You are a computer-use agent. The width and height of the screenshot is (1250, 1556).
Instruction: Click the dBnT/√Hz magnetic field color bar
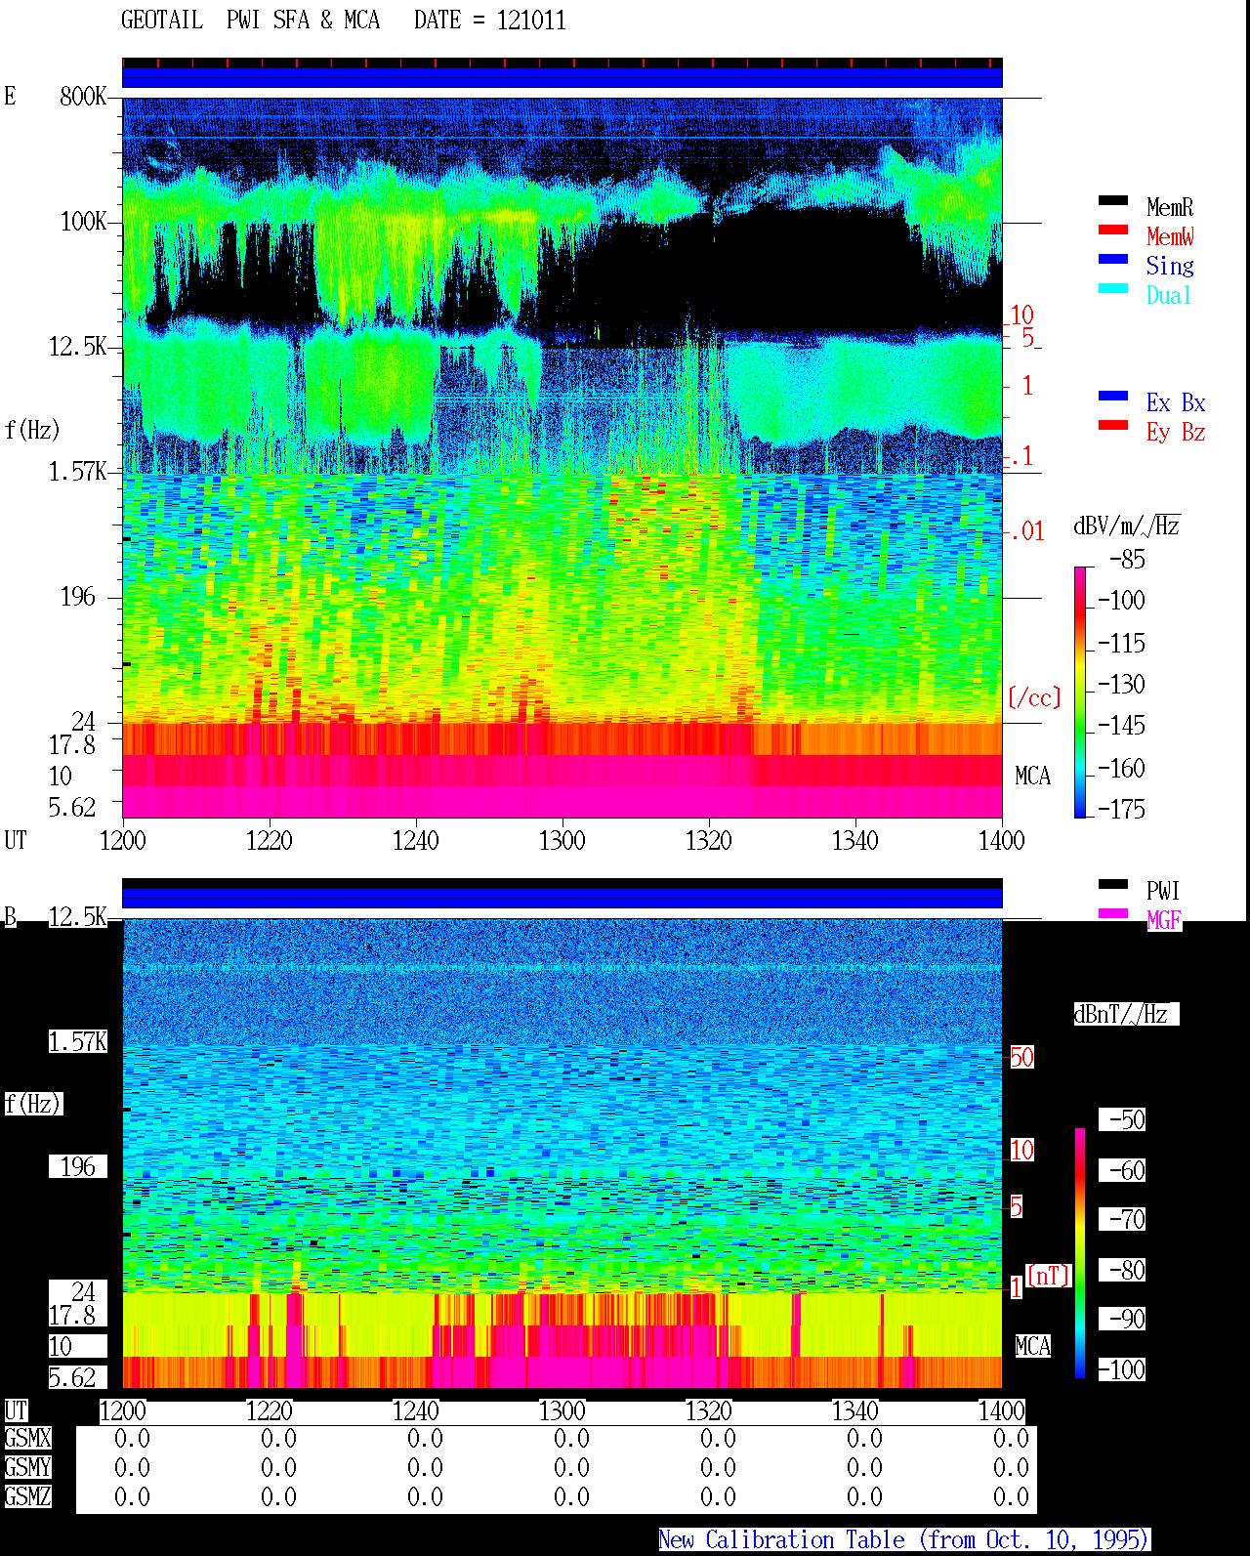[x=1080, y=1253]
